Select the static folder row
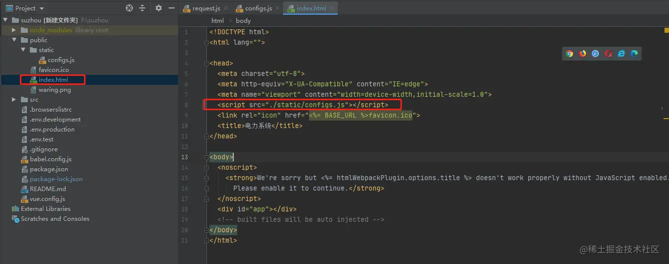 pos(89,50)
